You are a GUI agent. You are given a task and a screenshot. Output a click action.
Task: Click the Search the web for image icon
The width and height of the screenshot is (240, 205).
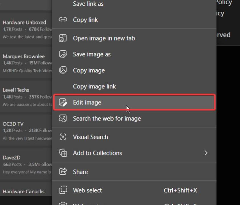click(x=63, y=118)
